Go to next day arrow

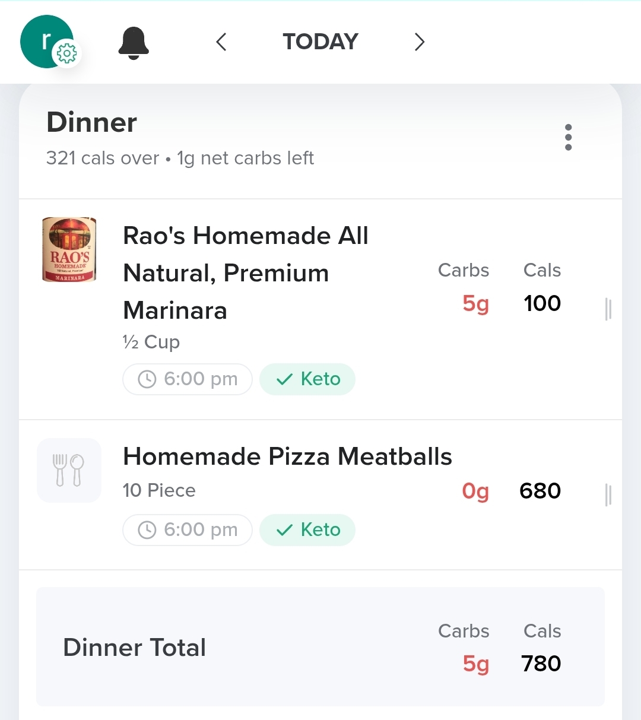point(420,42)
